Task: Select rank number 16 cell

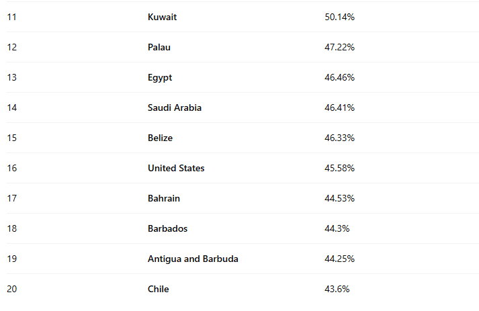Action: pyautogui.click(x=11, y=168)
